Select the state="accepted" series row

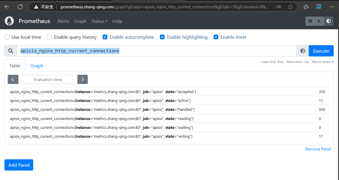169,92
